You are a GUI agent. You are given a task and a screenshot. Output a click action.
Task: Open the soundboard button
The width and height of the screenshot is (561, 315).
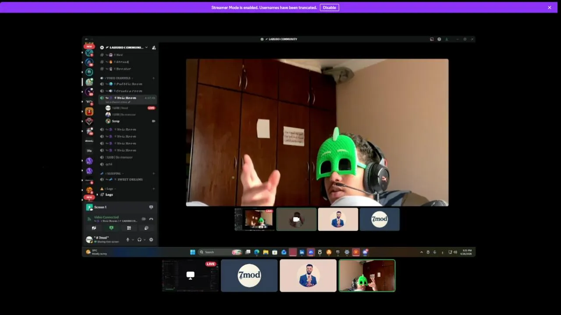(x=146, y=228)
